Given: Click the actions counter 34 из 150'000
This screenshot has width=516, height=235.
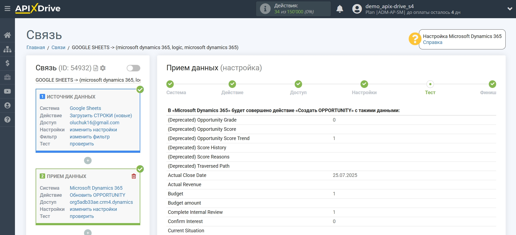Looking at the screenshot, I should click(x=294, y=12).
